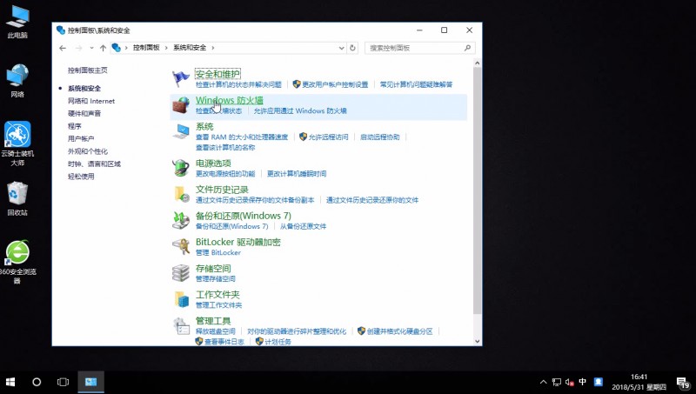Open the BitLocker drive encryption key icon

181,247
